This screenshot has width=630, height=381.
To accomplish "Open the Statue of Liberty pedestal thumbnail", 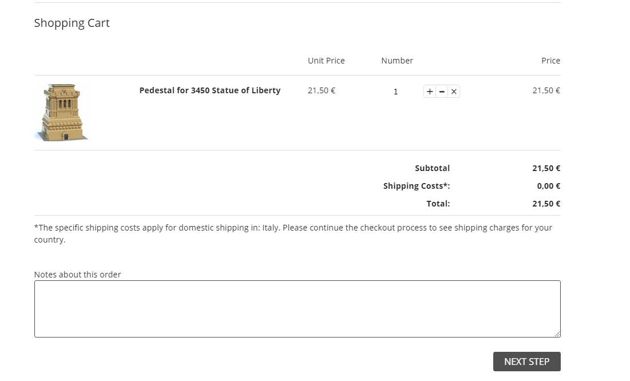I will pos(62,112).
